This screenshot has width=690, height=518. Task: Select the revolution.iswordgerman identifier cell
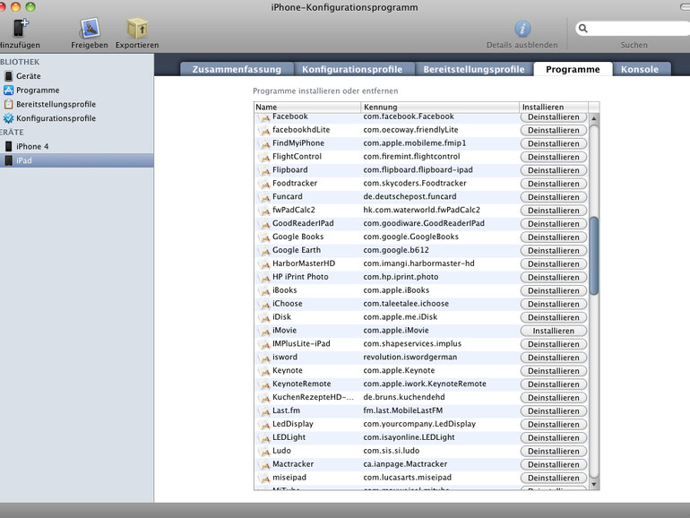440,357
